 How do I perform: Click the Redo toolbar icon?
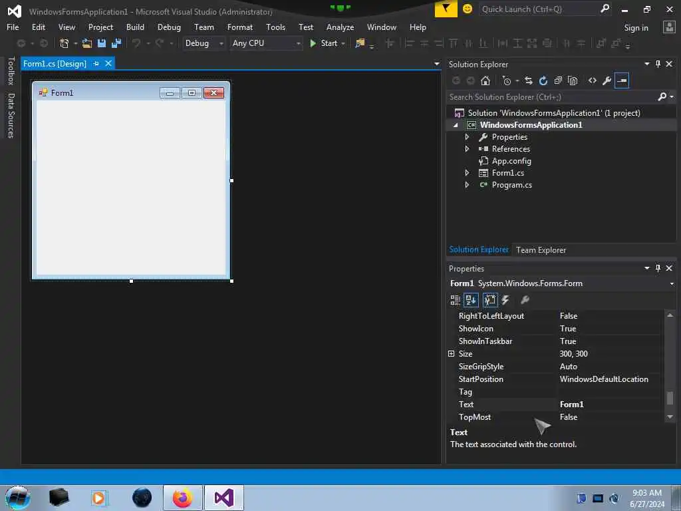(x=160, y=43)
